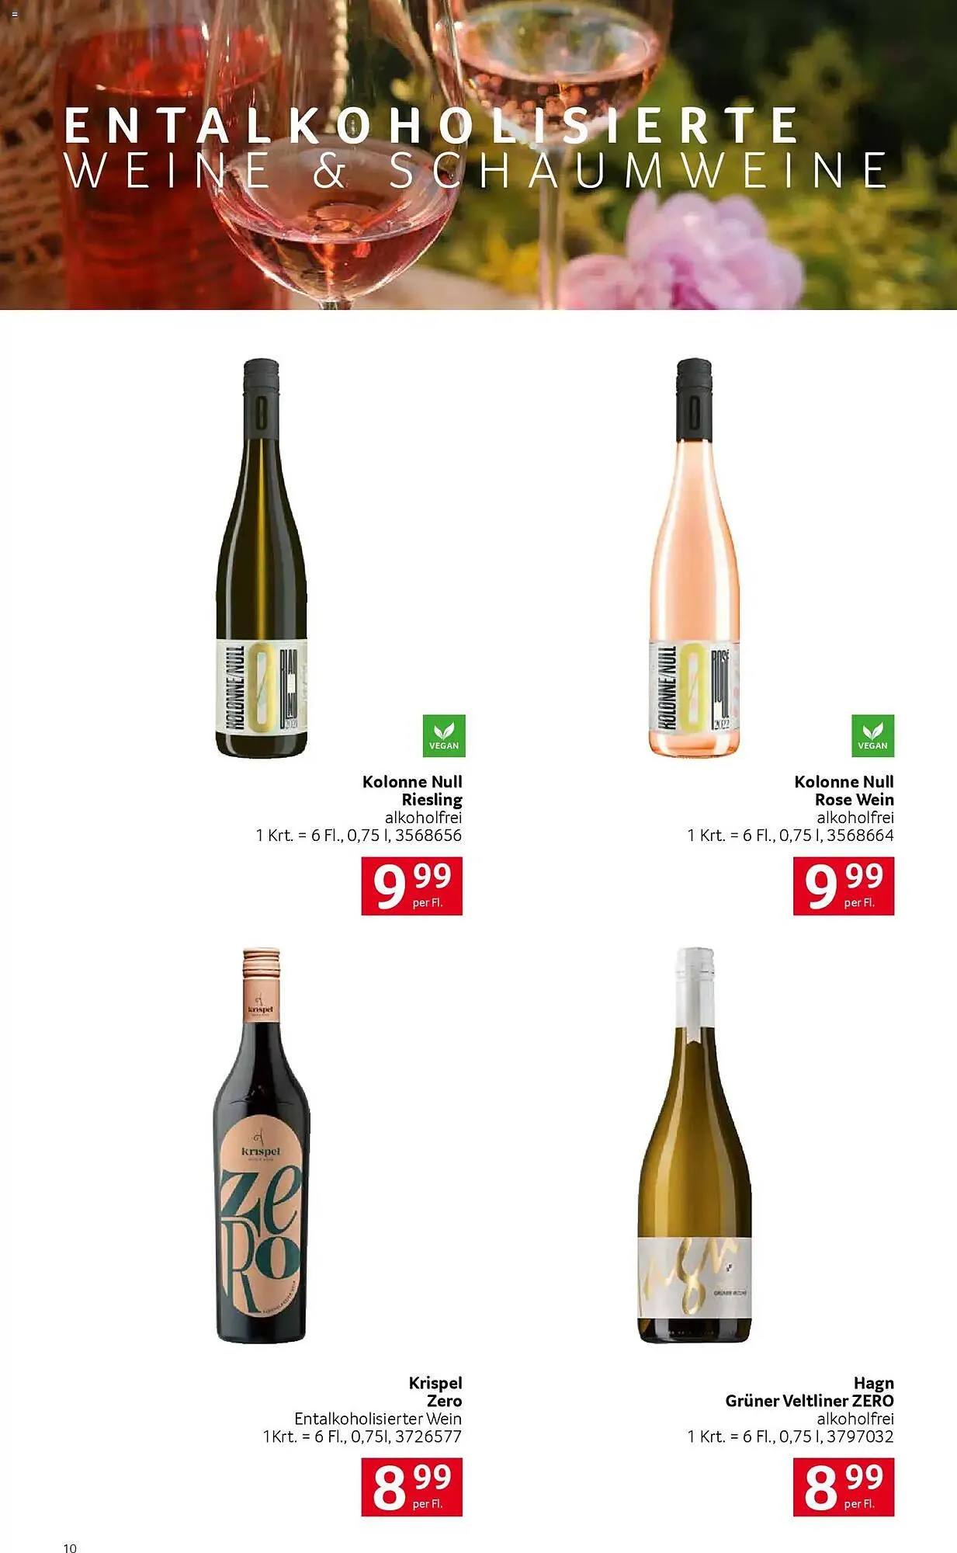
Task: Click the 9.99 price tag for Riesling
Action: 412,886
